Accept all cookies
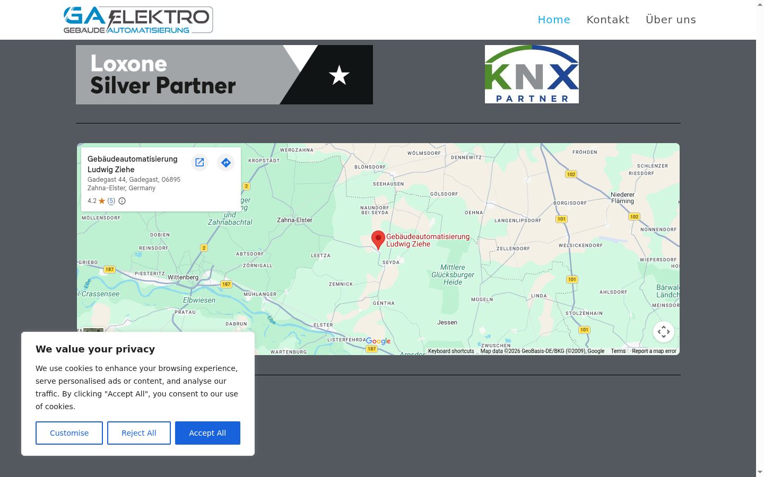 (207, 433)
